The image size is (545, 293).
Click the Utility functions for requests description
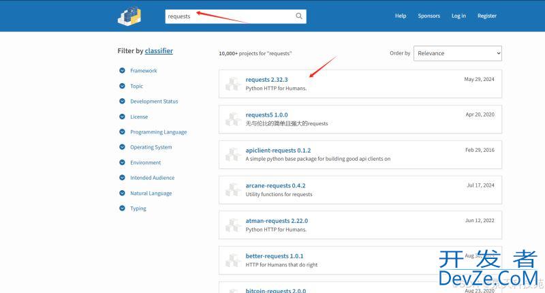tap(279, 194)
